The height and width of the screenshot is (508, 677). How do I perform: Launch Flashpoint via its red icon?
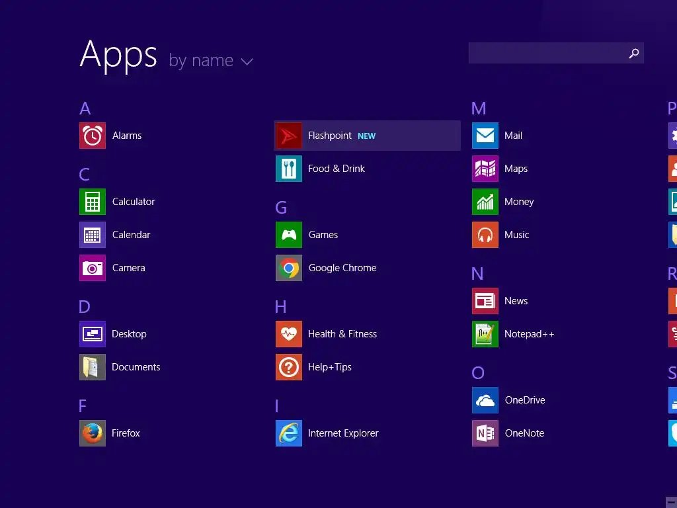289,136
